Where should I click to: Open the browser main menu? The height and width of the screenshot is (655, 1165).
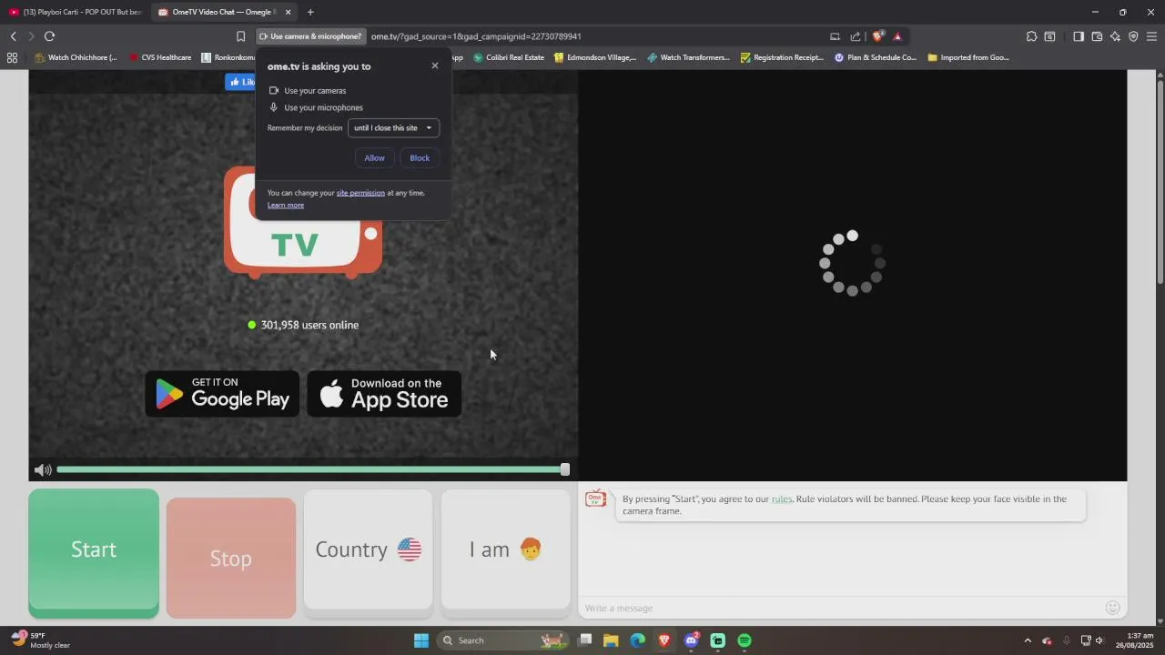pyautogui.click(x=1152, y=36)
